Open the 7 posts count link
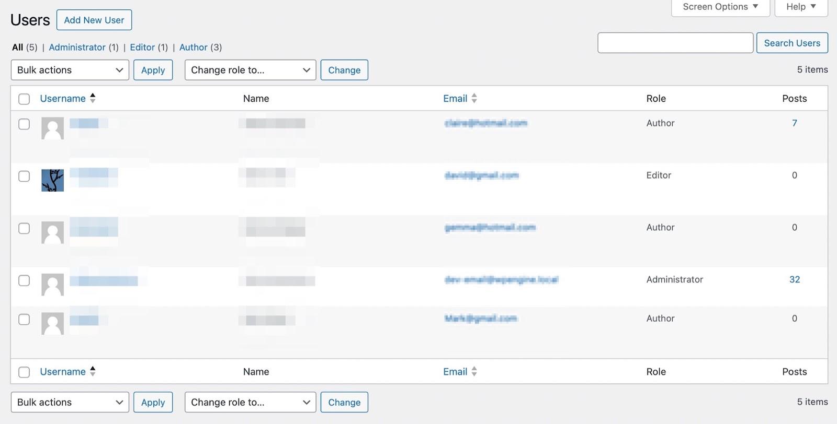Viewport: 837px width, 424px height. point(795,123)
